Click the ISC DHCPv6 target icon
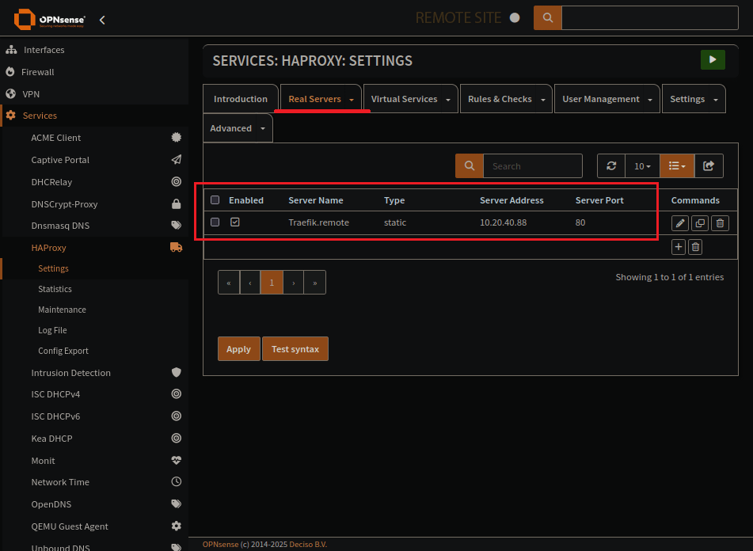Screen dimensions: 753x551 (177, 416)
